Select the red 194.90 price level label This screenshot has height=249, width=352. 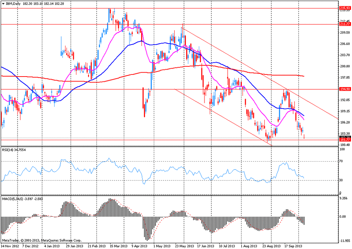pos(345,89)
